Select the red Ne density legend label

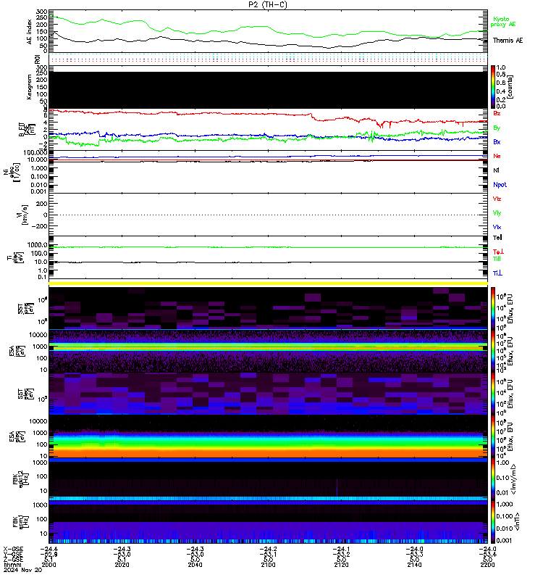pos(497,156)
